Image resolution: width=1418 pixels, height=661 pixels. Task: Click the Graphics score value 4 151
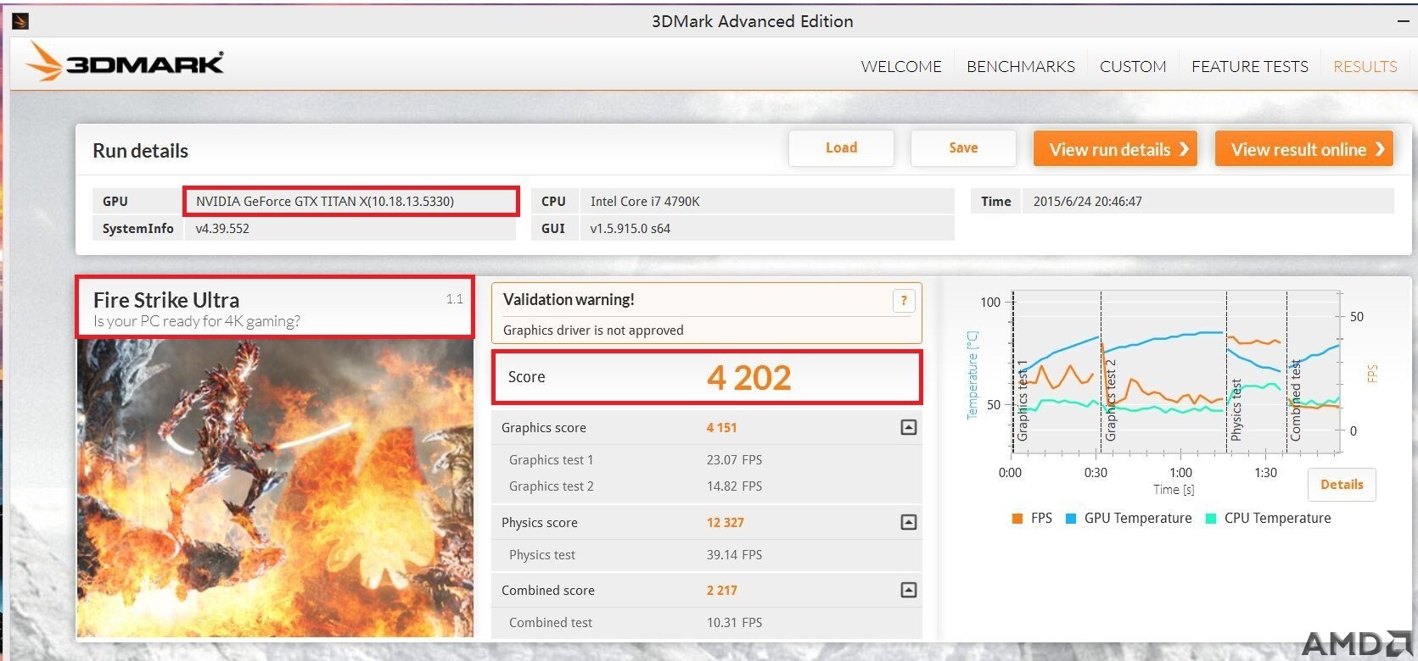click(x=721, y=428)
